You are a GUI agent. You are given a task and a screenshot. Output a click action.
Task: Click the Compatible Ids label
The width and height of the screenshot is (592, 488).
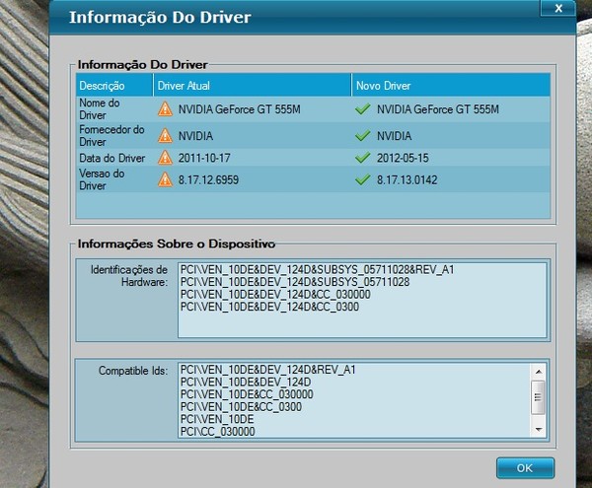click(133, 371)
